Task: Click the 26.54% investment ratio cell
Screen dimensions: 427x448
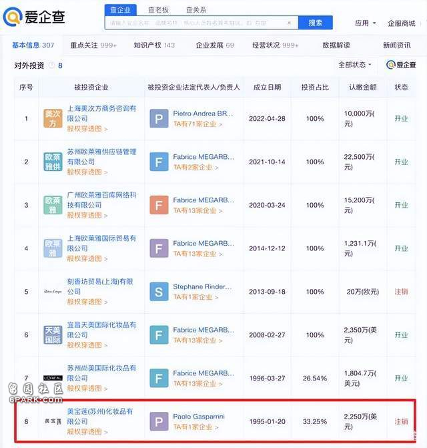Action: click(315, 379)
